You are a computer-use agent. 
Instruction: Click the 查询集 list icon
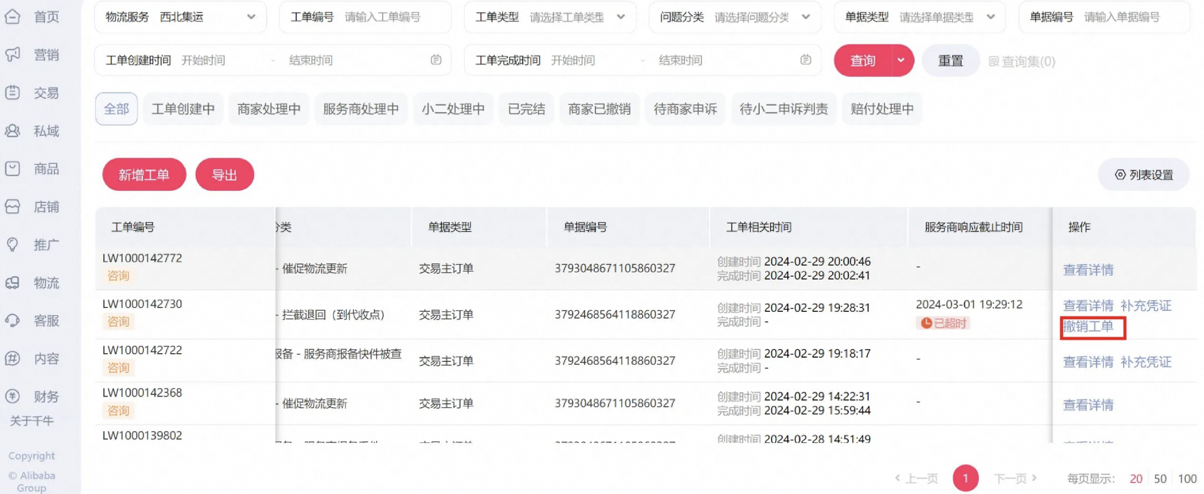(x=993, y=61)
